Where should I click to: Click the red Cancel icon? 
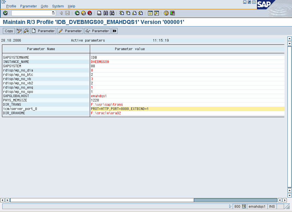click(x=90, y=13)
